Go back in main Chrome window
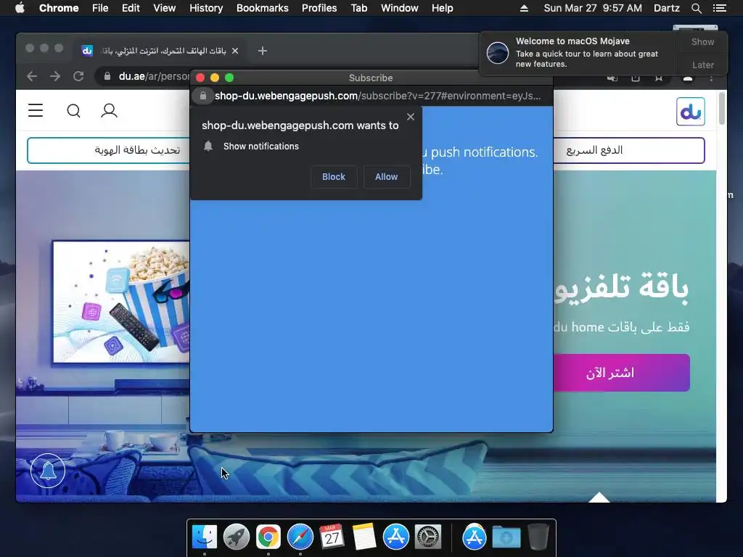This screenshot has height=557, width=743. (x=32, y=76)
